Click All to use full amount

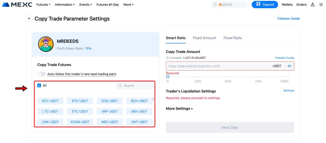coord(289,66)
